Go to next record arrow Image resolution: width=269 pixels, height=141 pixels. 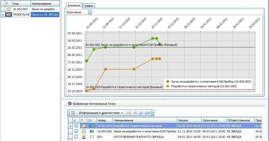141,113
